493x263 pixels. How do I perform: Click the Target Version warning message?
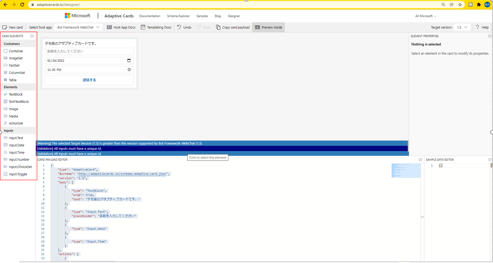[x=222, y=143]
